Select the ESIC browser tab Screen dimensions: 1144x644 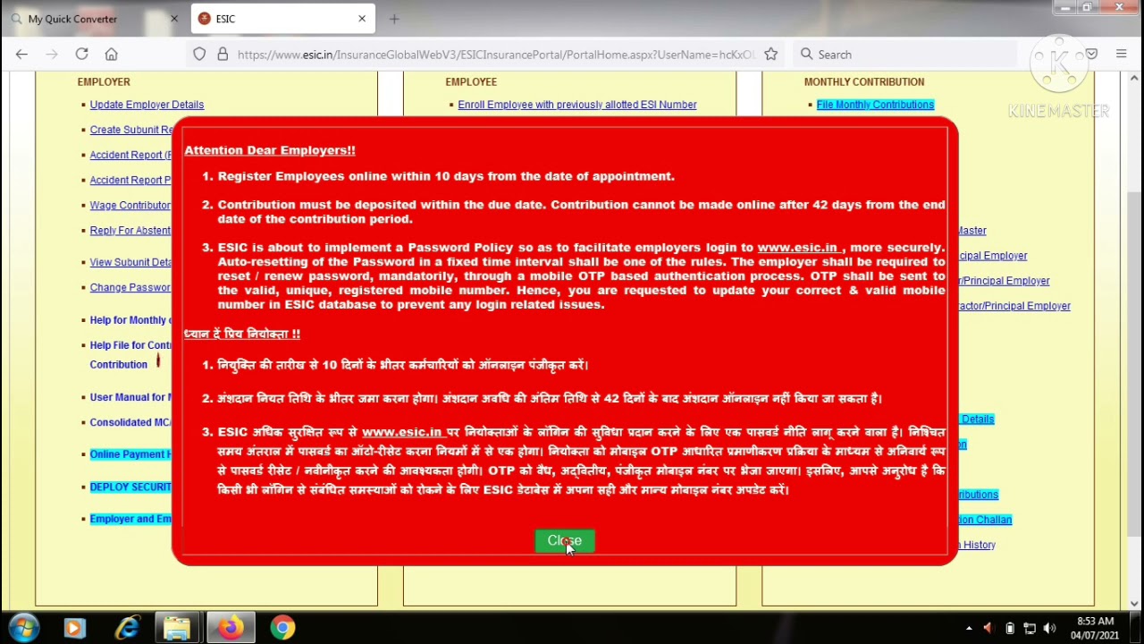[283, 19]
